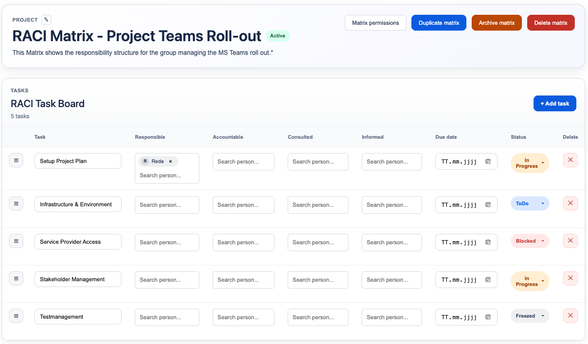Click the Archive matrix button

pos(497,23)
